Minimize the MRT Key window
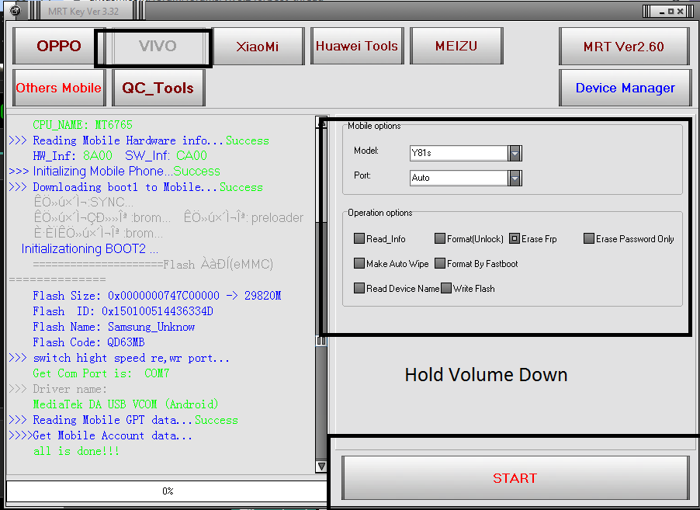This screenshot has width=700, height=510. click(662, 12)
